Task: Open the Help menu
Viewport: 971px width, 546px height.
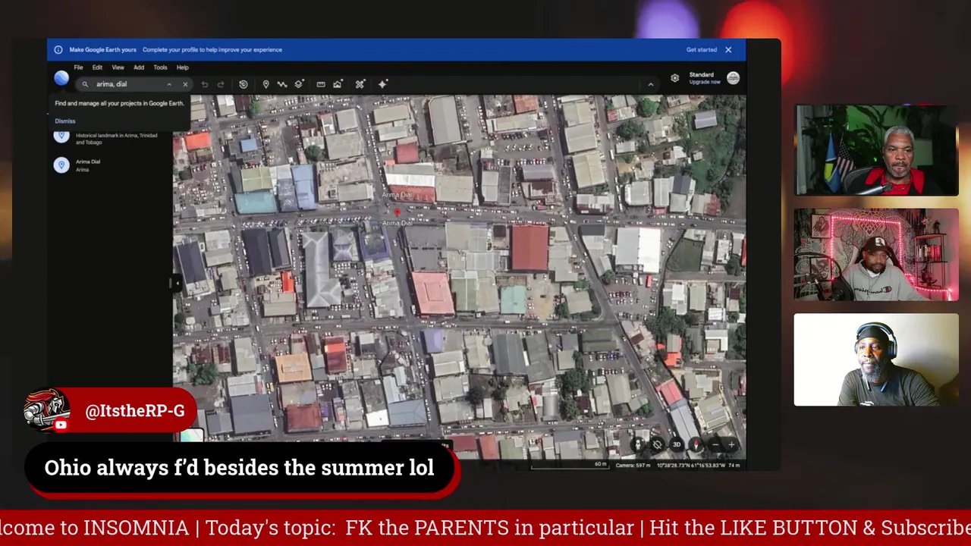Action: 182,67
